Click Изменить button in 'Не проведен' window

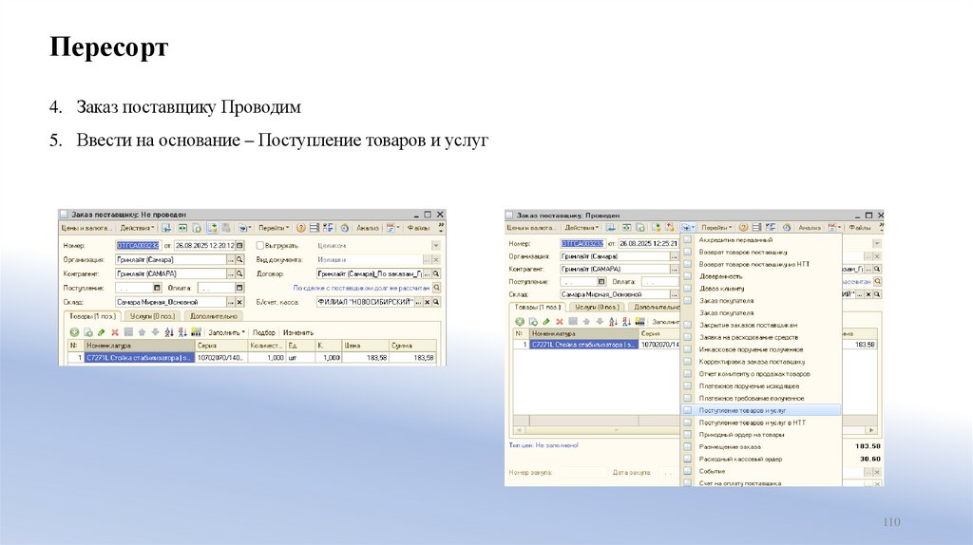click(297, 332)
